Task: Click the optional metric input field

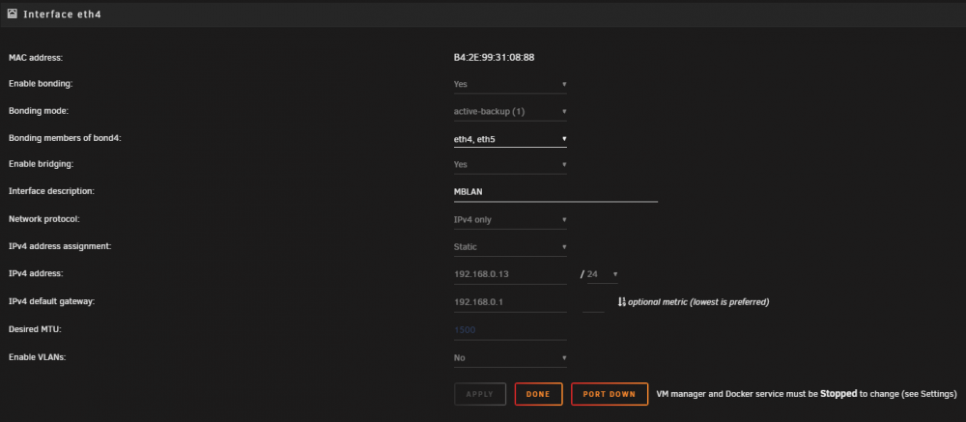Action: coord(593,302)
